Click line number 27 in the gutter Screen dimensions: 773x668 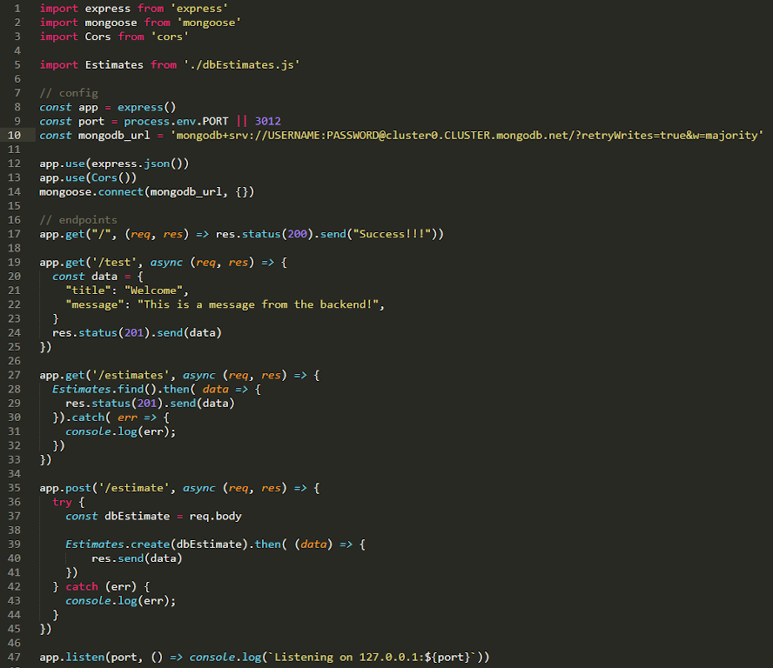[x=14, y=375]
